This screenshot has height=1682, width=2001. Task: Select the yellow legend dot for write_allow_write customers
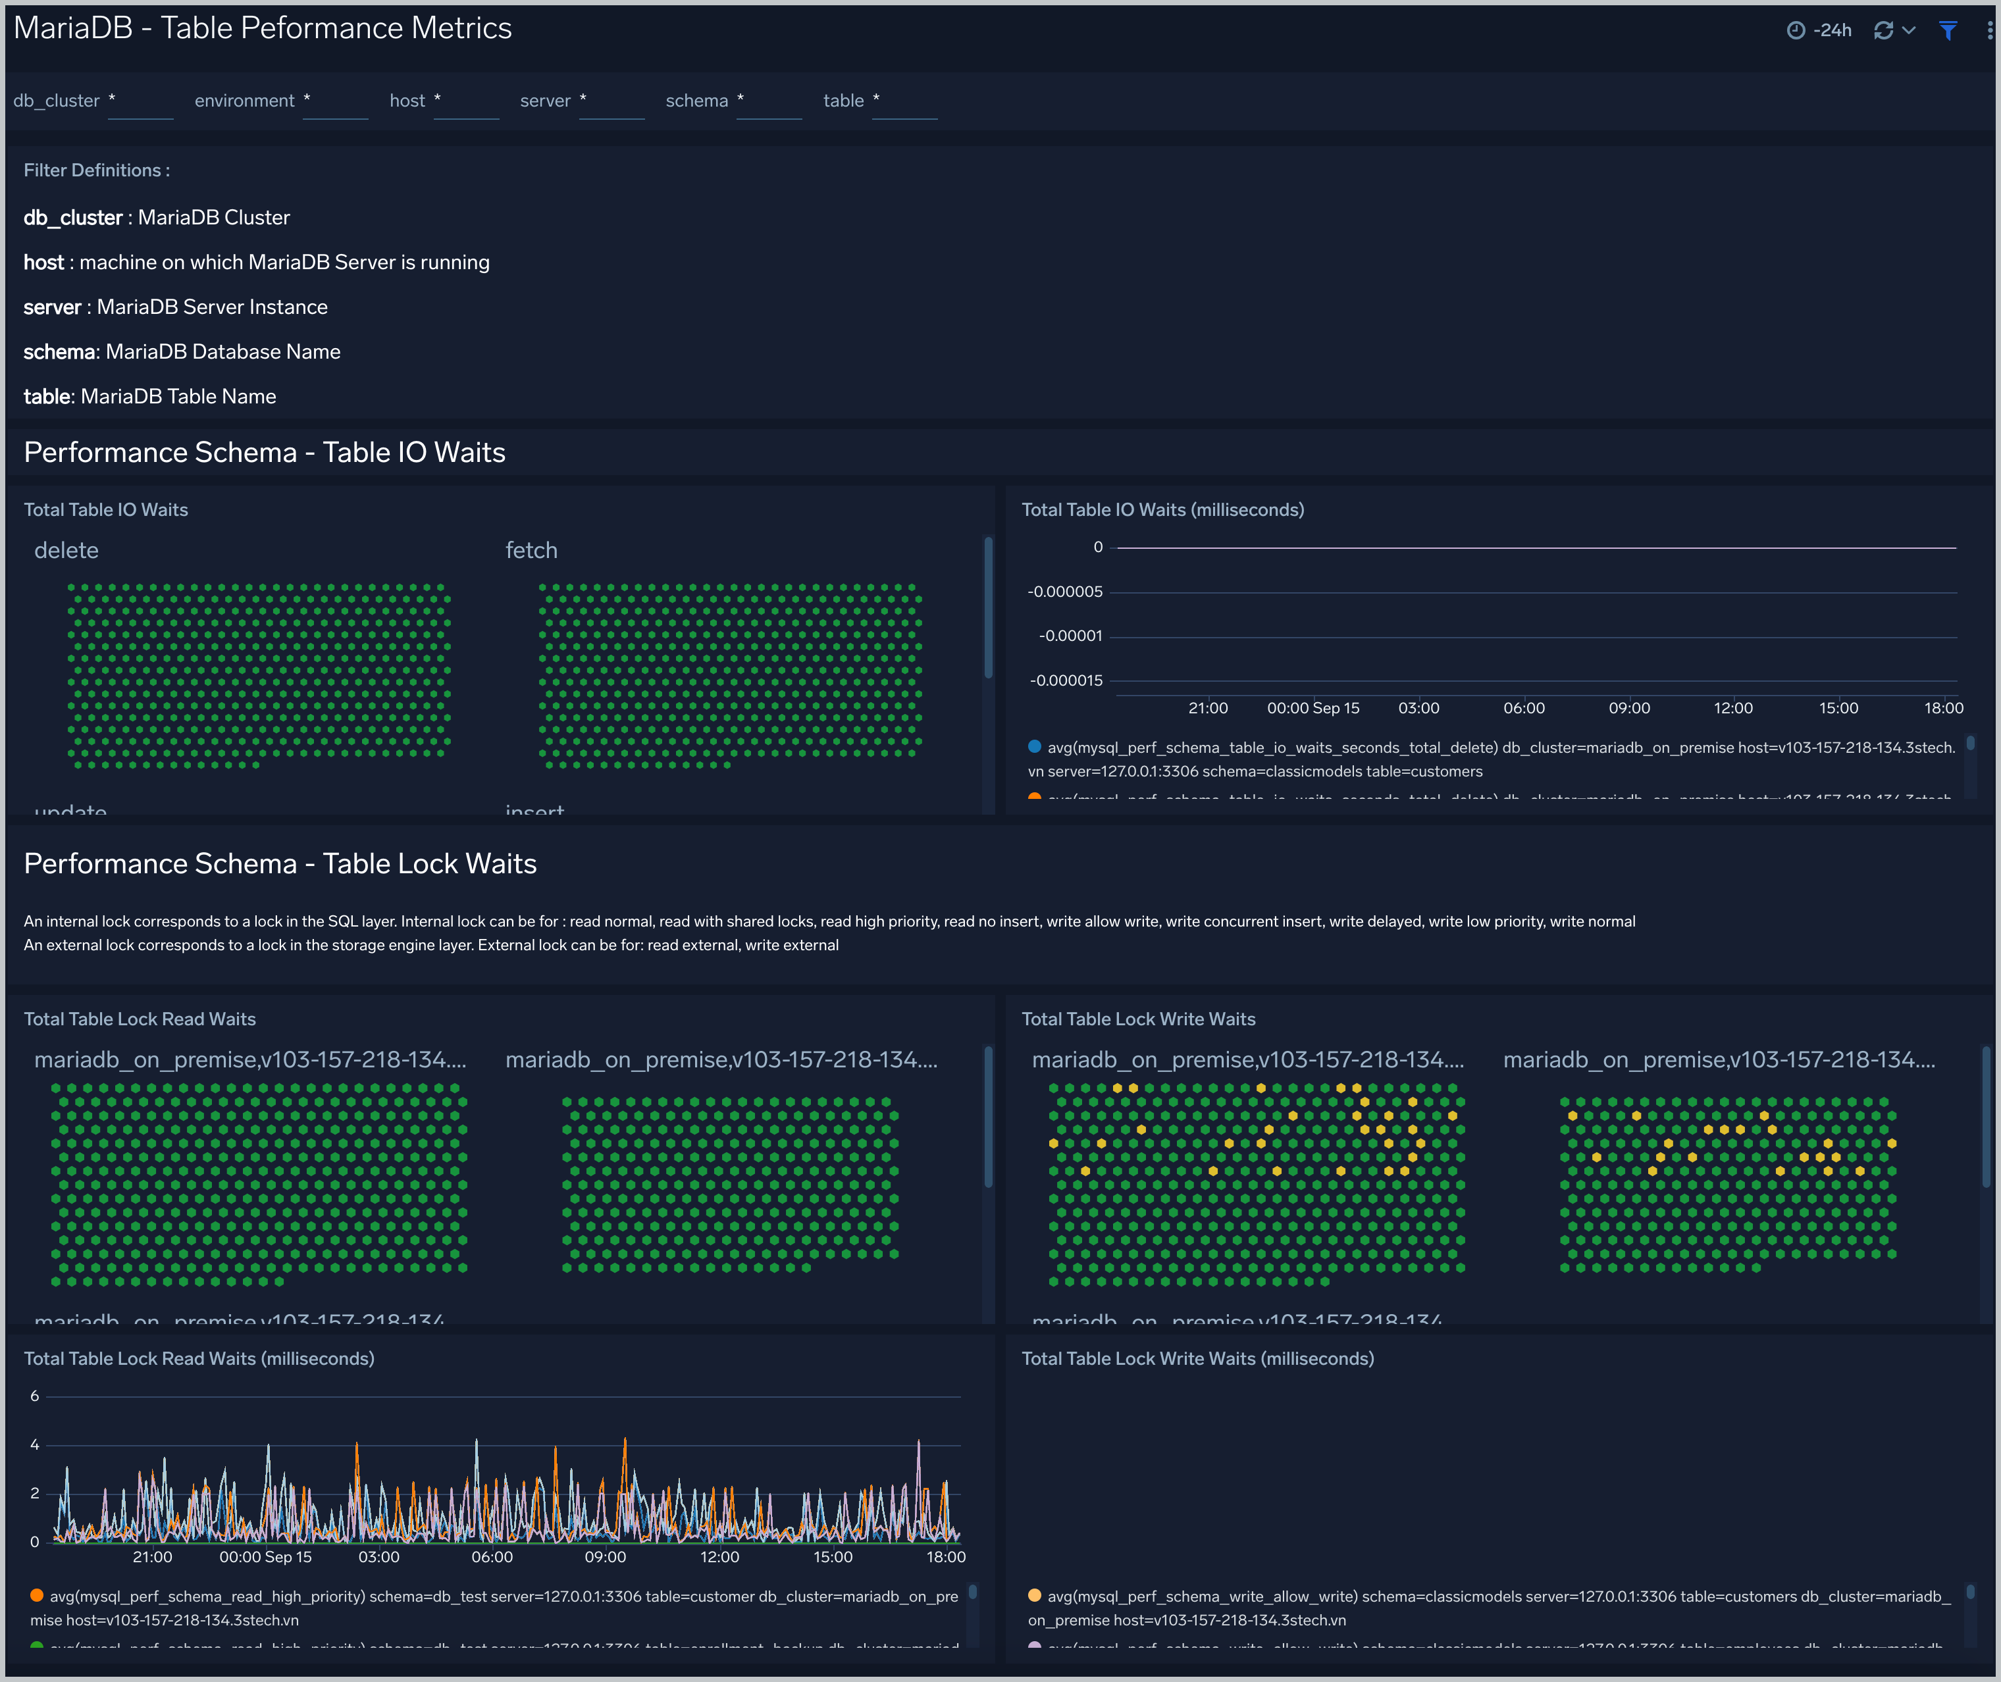click(1034, 1595)
